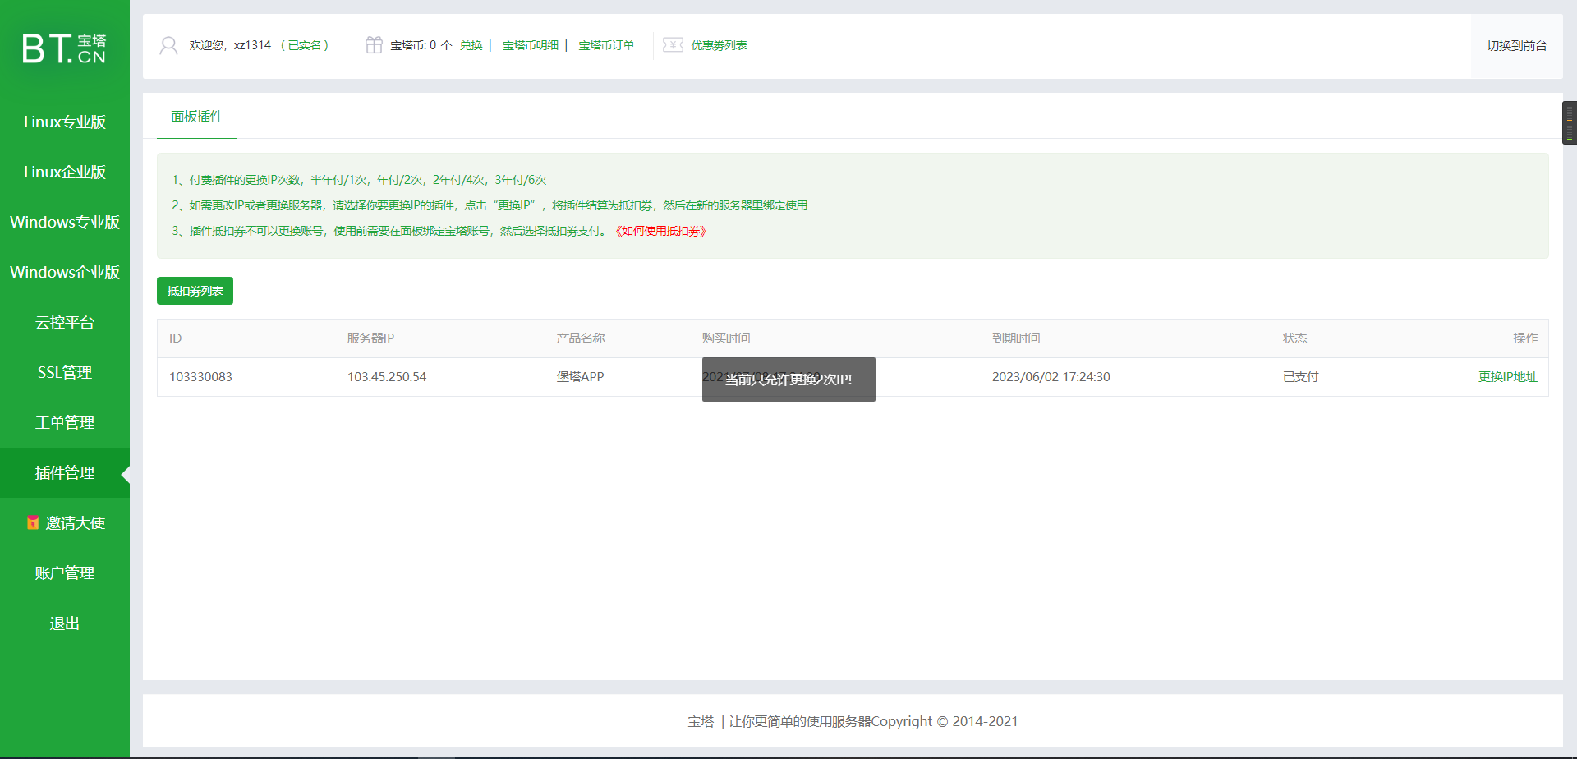Go to 云控平台 page
Viewport: 1577px width, 759px height.
click(65, 322)
